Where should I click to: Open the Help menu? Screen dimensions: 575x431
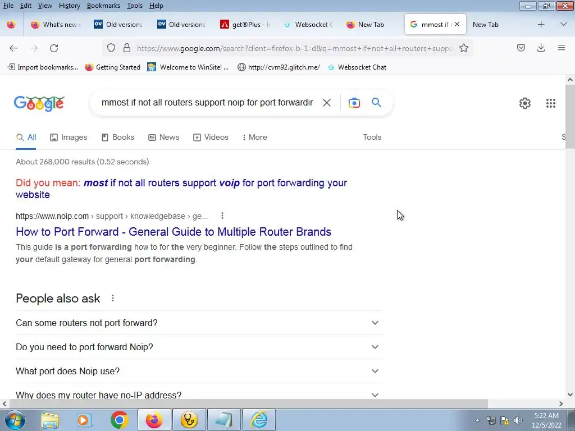(x=156, y=6)
